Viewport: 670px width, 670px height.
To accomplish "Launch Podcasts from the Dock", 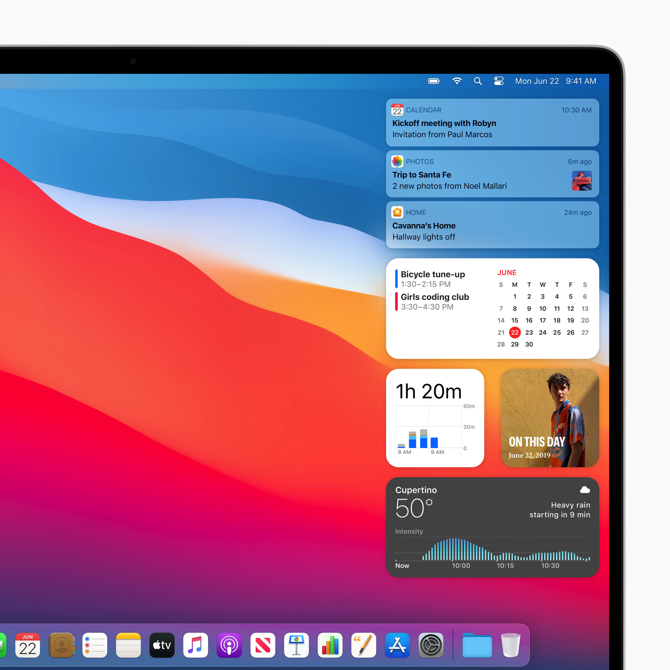I will [x=229, y=645].
